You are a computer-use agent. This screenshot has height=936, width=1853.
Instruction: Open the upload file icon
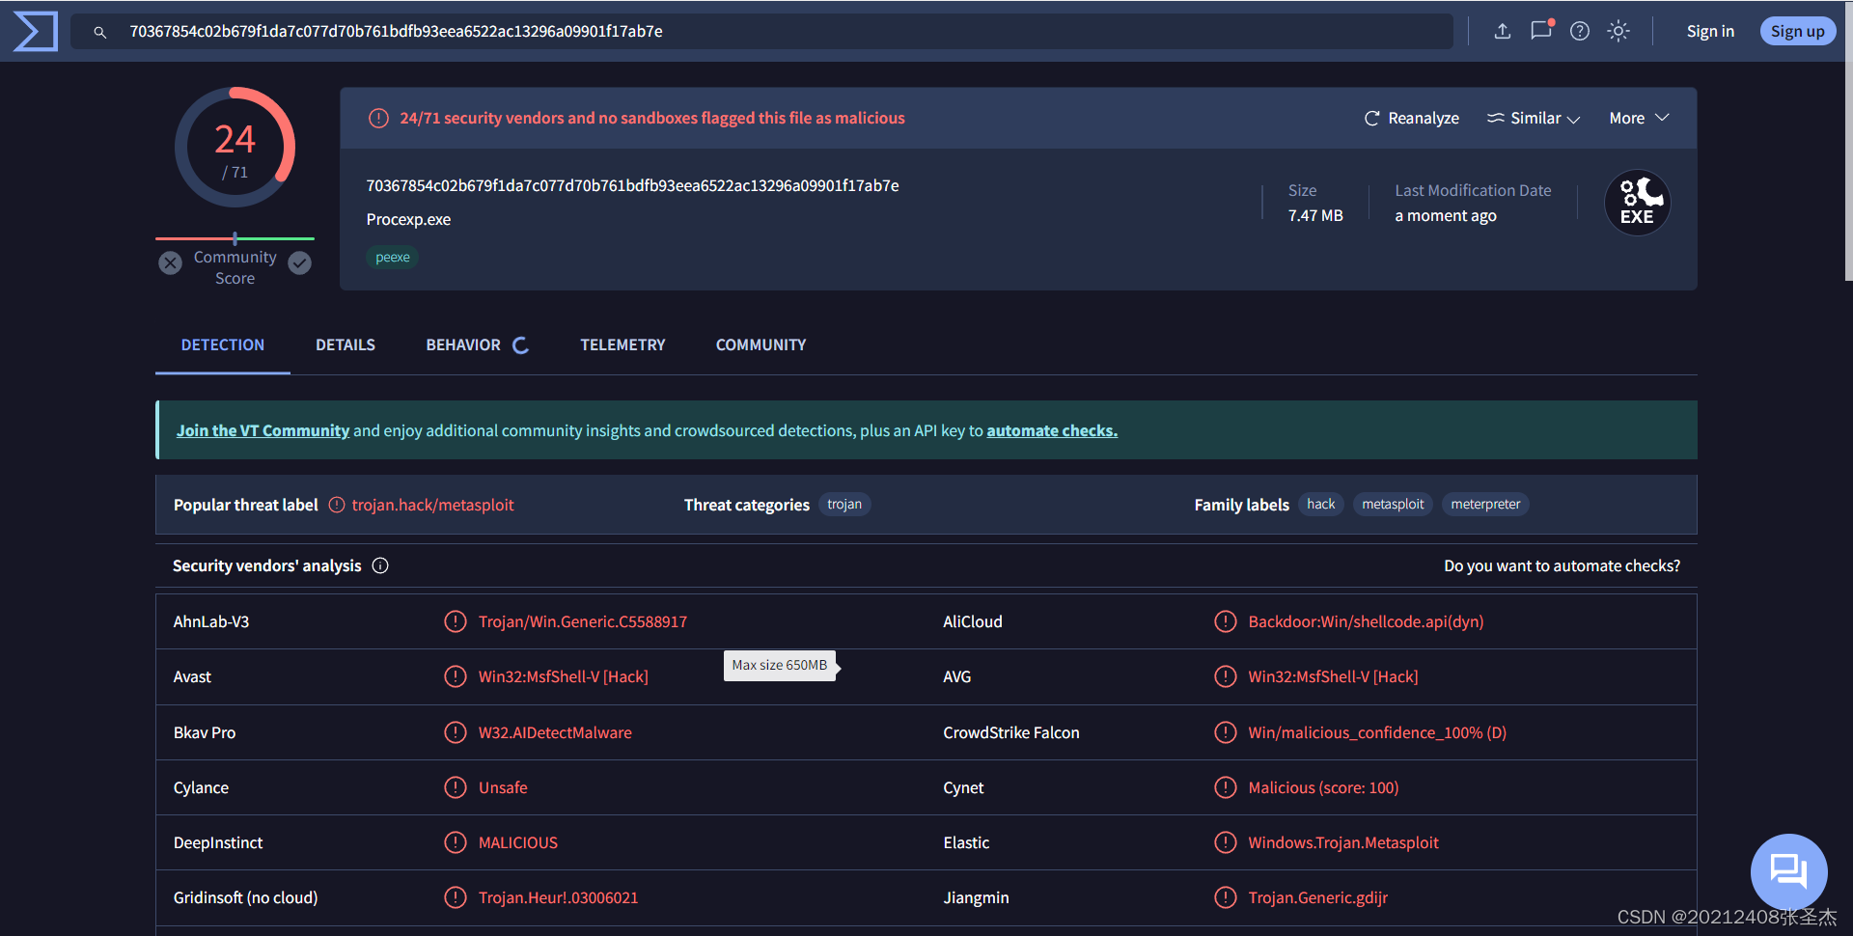pos(1503,31)
